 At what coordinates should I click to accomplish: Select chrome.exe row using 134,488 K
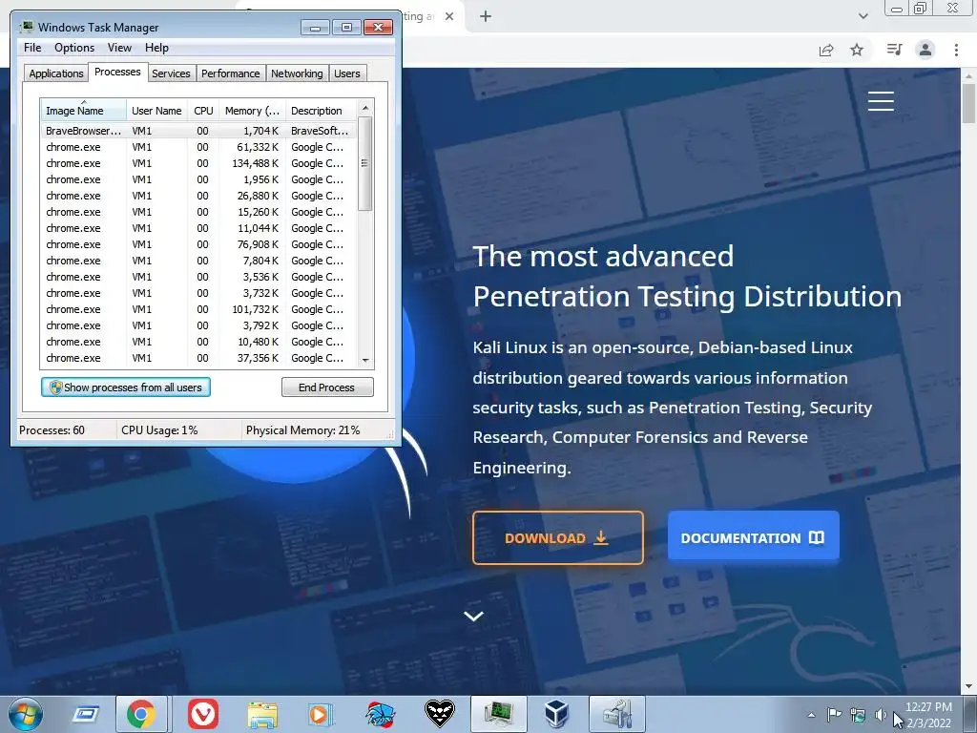pyautogui.click(x=198, y=163)
